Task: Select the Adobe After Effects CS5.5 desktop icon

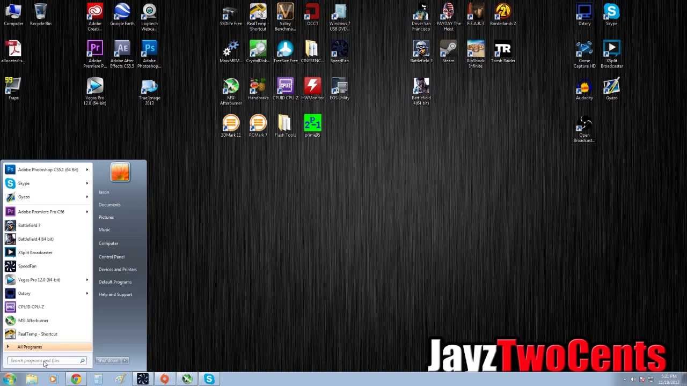Action: tap(122, 54)
